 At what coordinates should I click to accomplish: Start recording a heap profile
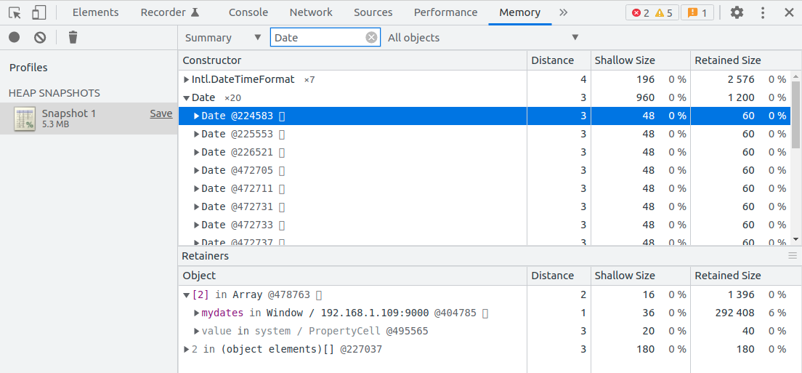[15, 37]
